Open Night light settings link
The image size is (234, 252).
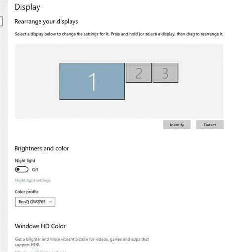(x=33, y=180)
